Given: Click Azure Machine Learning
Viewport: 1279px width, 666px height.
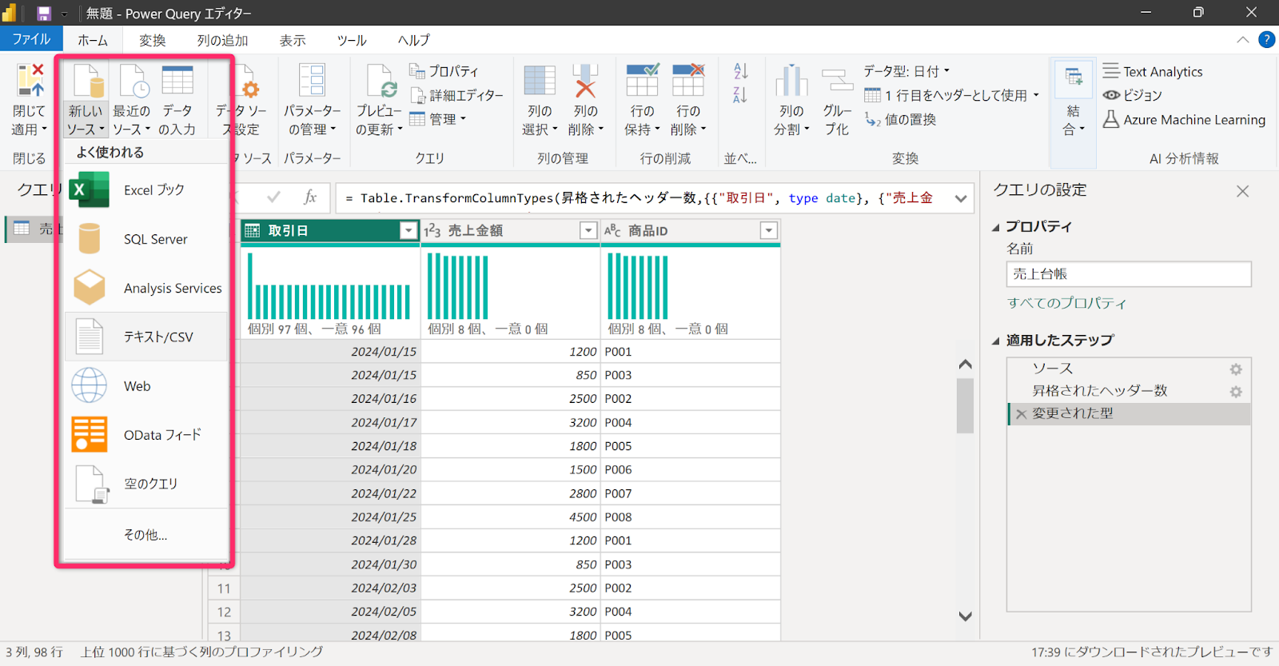Looking at the screenshot, I should tap(1185, 119).
